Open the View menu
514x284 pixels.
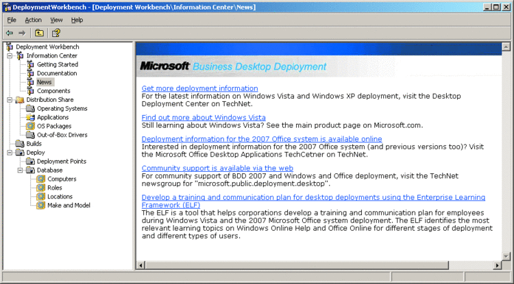click(x=56, y=20)
